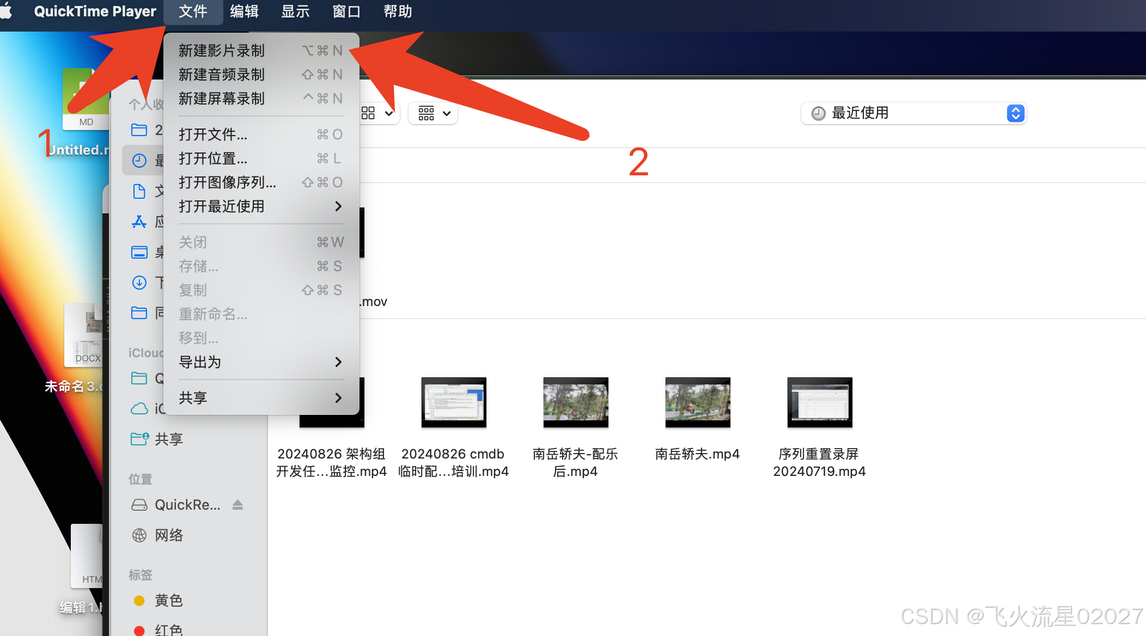
Task: Open the 最近使用 location popup
Action: tap(913, 113)
